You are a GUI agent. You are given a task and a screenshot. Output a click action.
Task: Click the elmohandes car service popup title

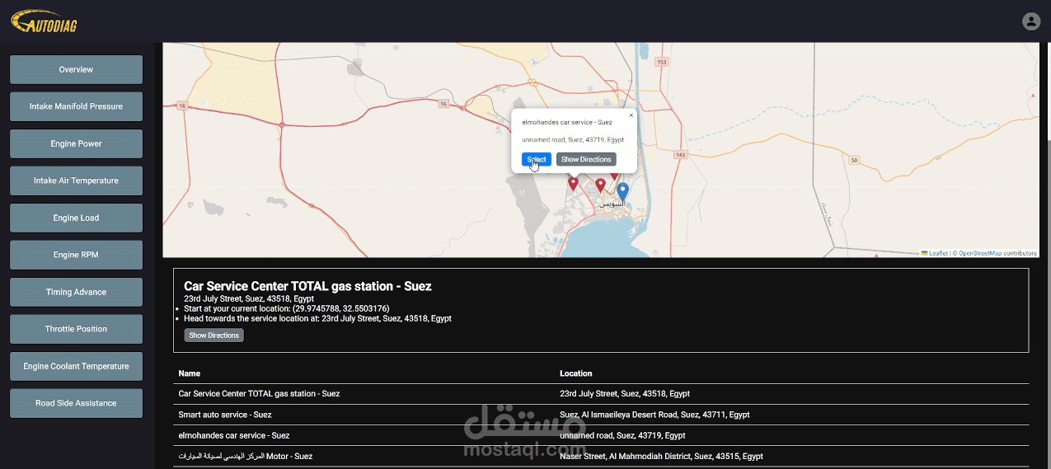coord(567,122)
